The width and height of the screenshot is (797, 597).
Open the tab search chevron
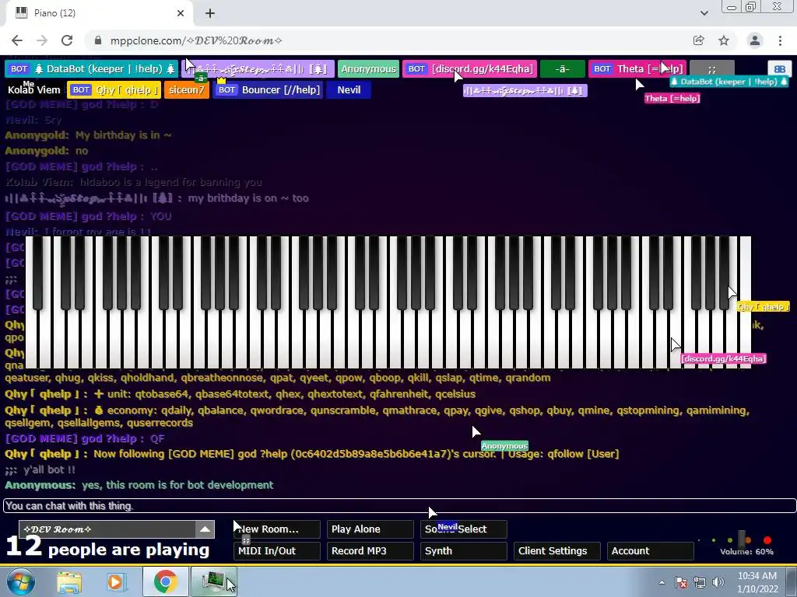(x=704, y=13)
